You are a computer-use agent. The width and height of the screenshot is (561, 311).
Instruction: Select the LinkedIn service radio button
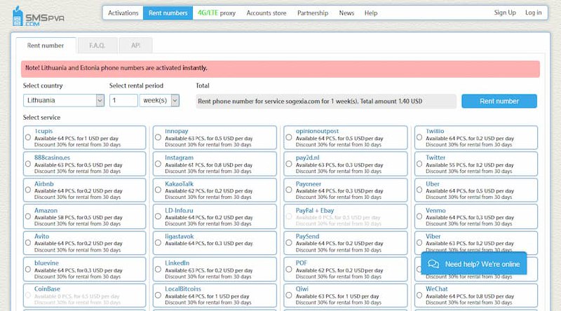158,269
